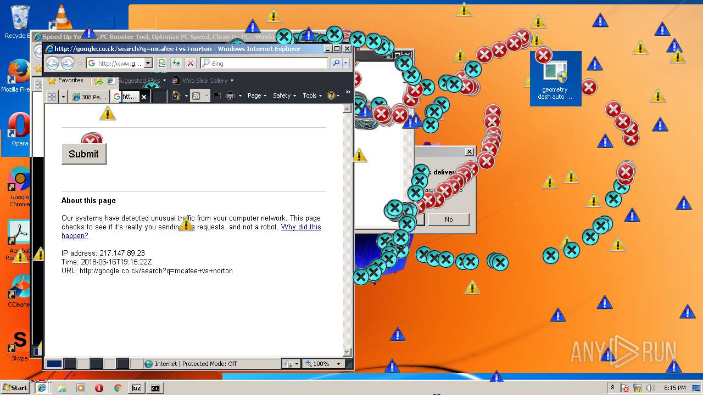Click the Command Prompt taskbar button
This screenshot has width=703, height=395.
tap(155, 388)
